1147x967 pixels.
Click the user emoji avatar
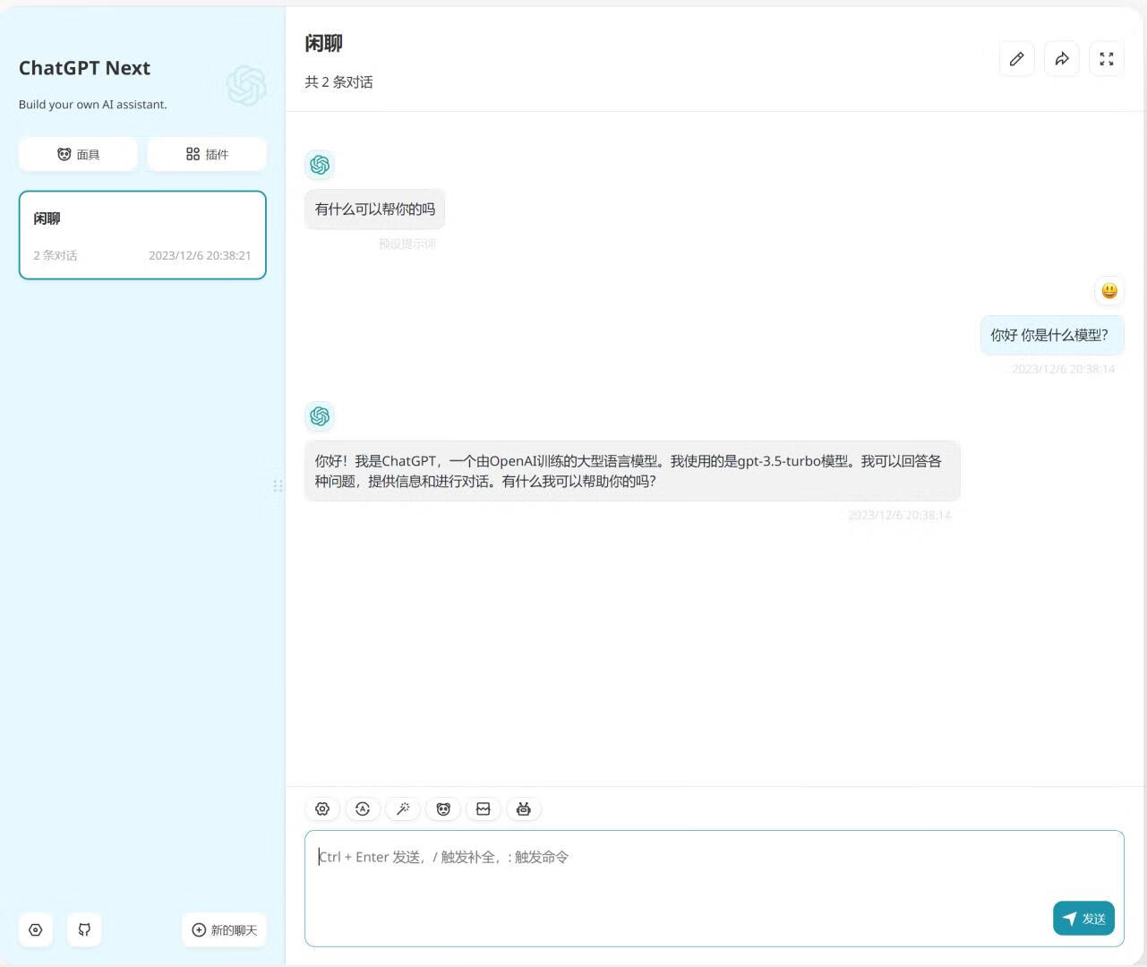point(1109,291)
